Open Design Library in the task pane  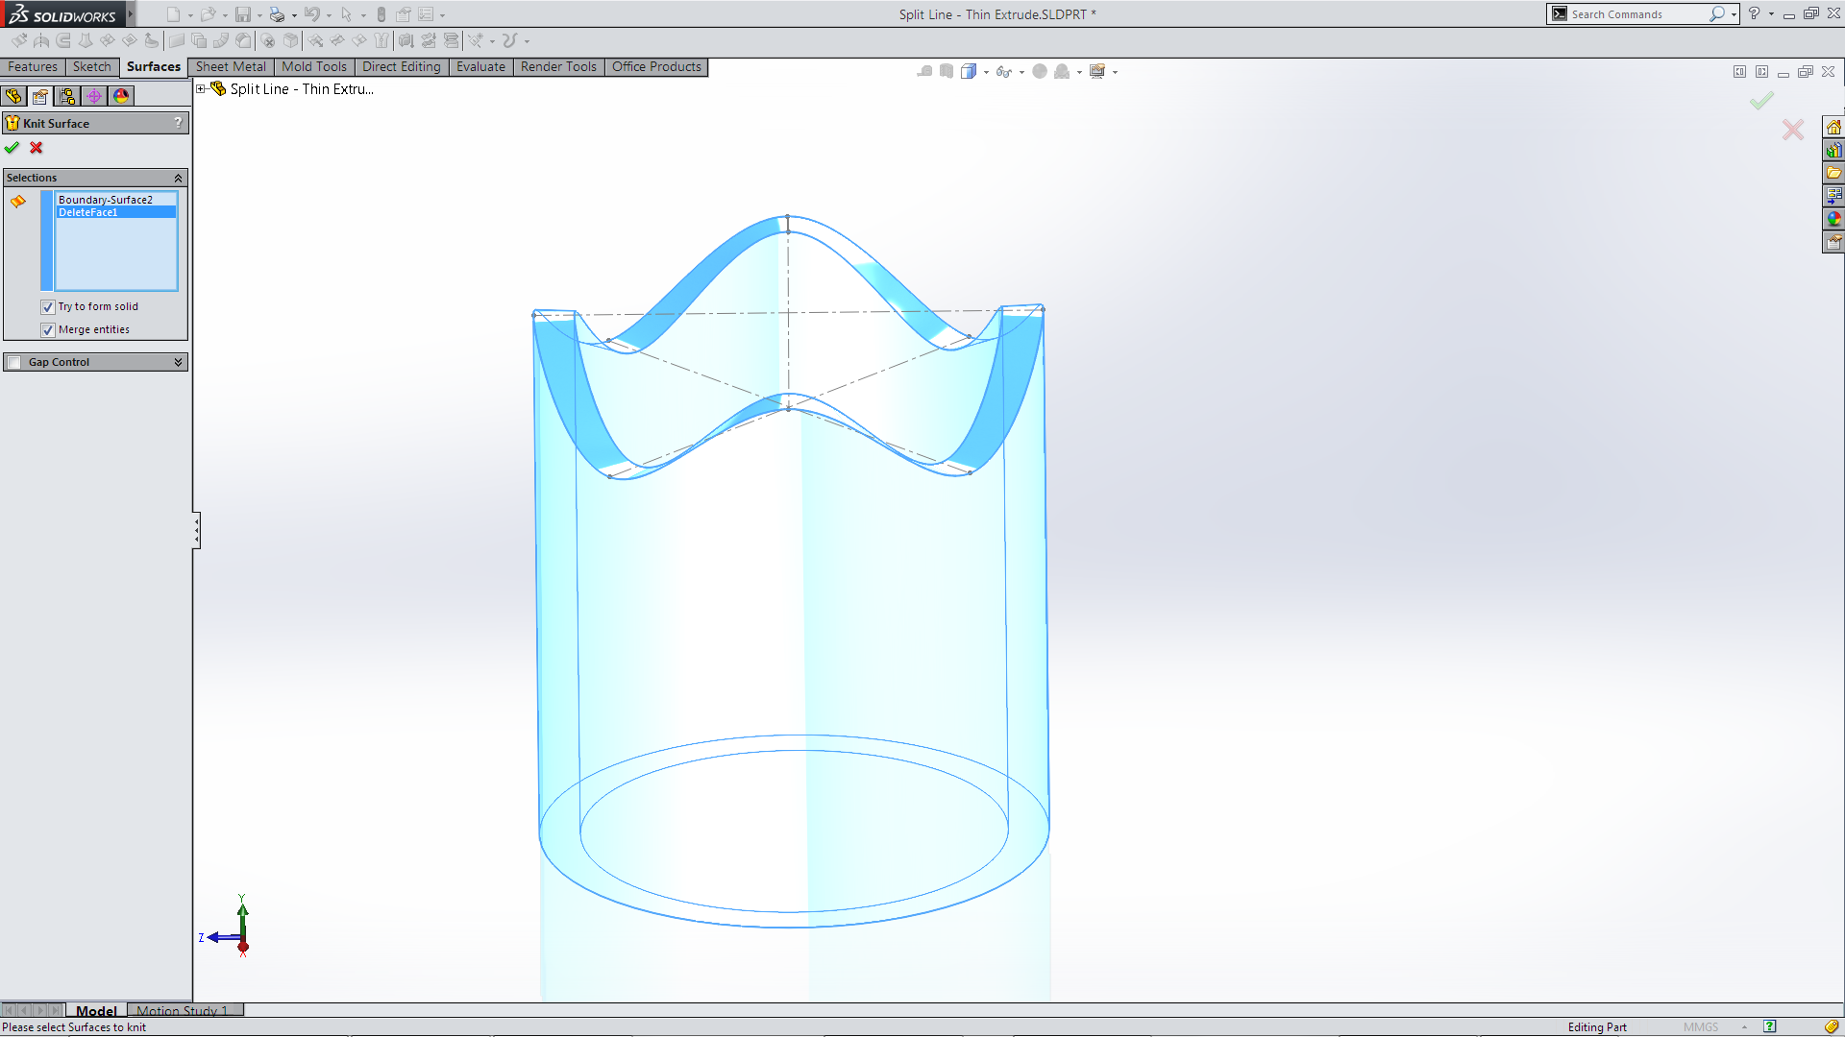coord(1833,151)
